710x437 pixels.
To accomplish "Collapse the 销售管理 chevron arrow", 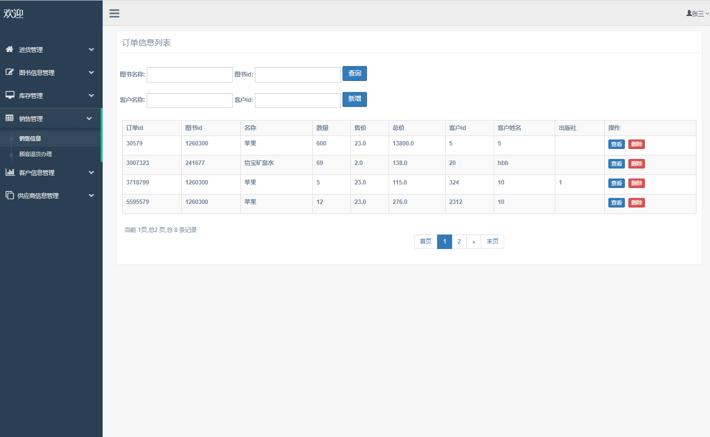I will [89, 118].
